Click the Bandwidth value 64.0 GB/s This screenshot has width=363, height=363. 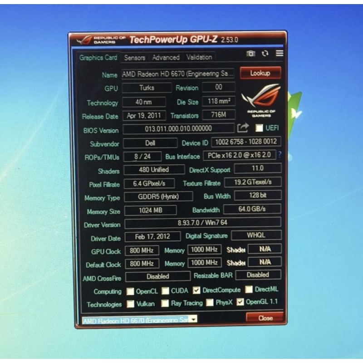(252, 209)
